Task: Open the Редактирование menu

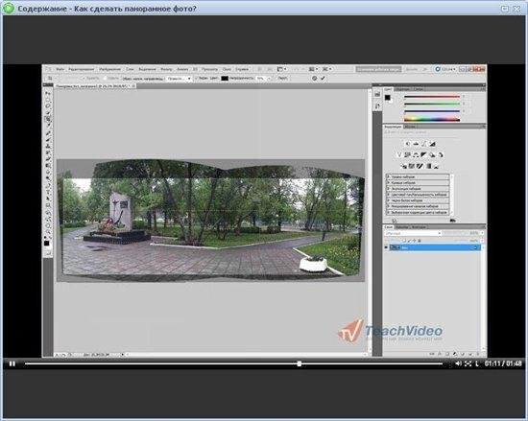Action: tap(82, 69)
